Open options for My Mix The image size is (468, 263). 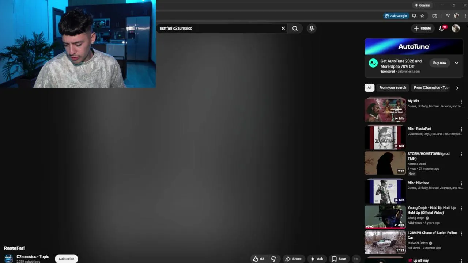pos(461,102)
